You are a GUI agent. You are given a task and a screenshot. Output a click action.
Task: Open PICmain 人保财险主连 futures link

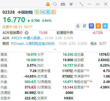[x=33, y=44]
